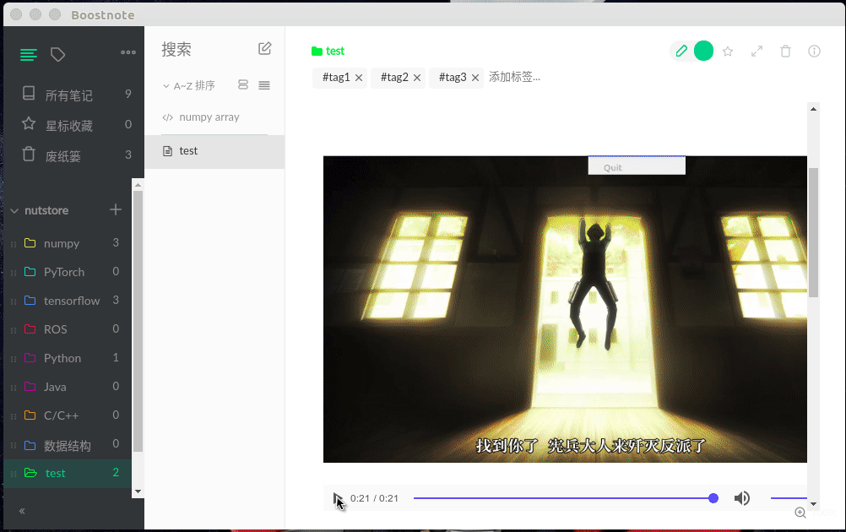
Task: Select the test folder in sidebar
Action: [68, 473]
